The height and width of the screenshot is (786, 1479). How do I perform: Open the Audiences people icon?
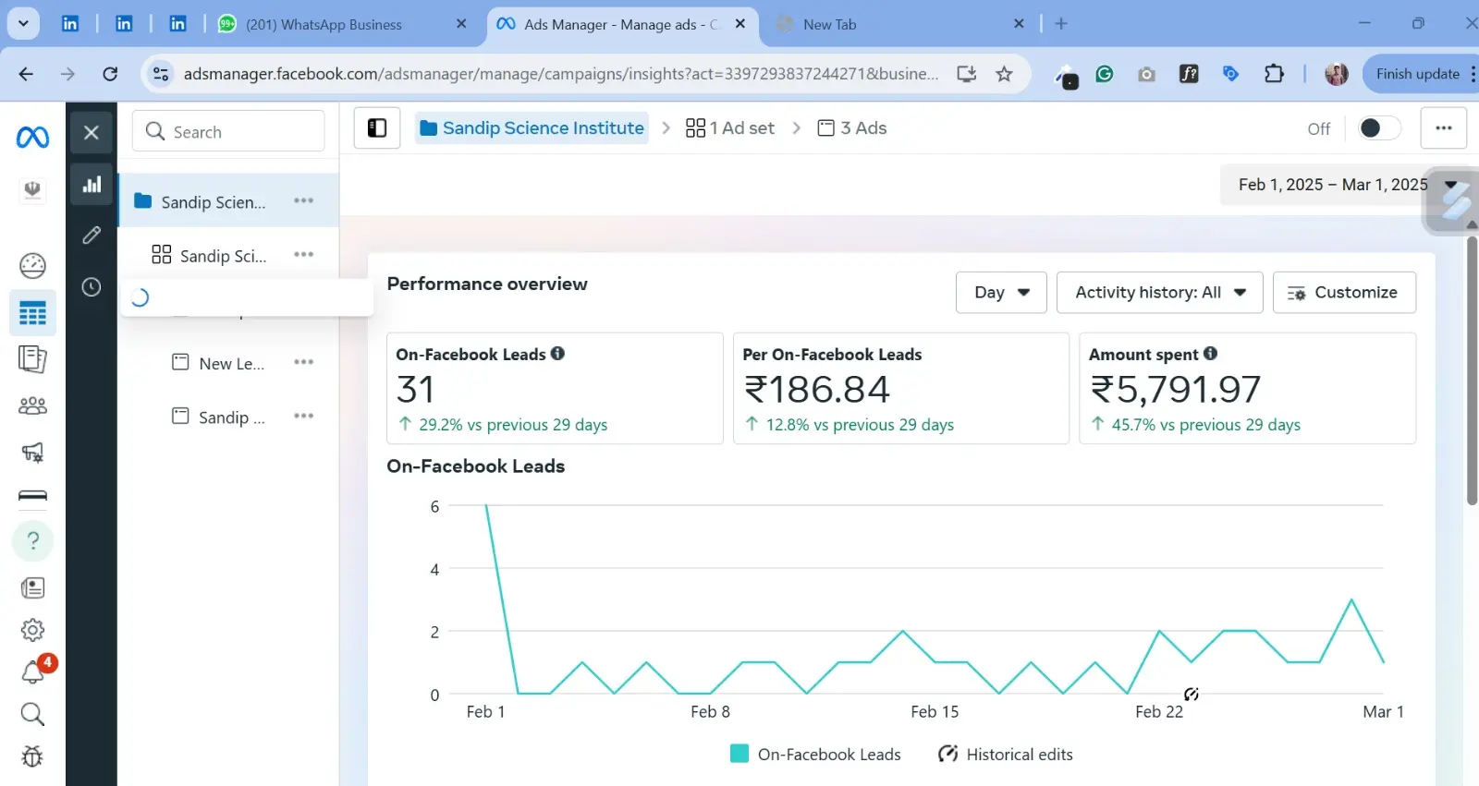click(x=32, y=405)
